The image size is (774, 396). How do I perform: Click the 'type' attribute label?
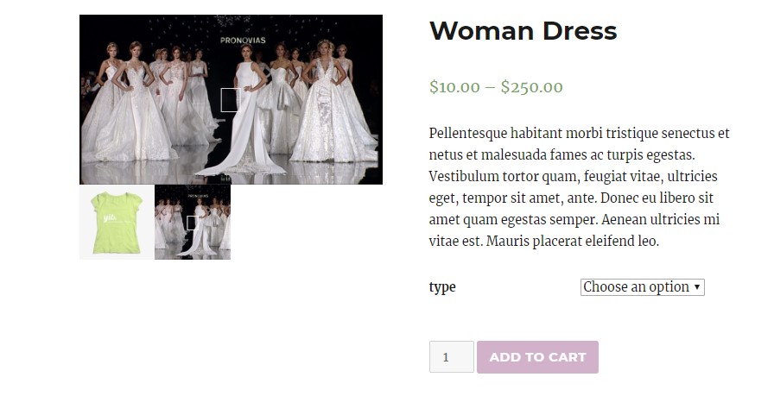[x=442, y=287]
